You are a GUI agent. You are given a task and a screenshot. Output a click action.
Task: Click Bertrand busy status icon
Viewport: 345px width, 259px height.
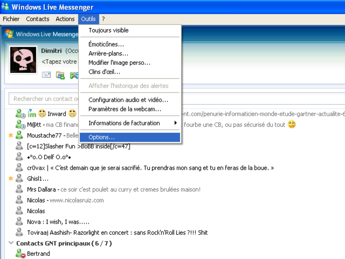pos(21,254)
